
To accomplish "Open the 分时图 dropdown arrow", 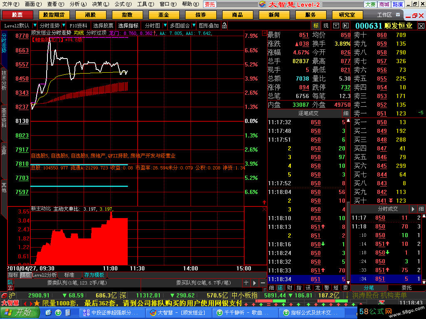I will pos(165,25).
